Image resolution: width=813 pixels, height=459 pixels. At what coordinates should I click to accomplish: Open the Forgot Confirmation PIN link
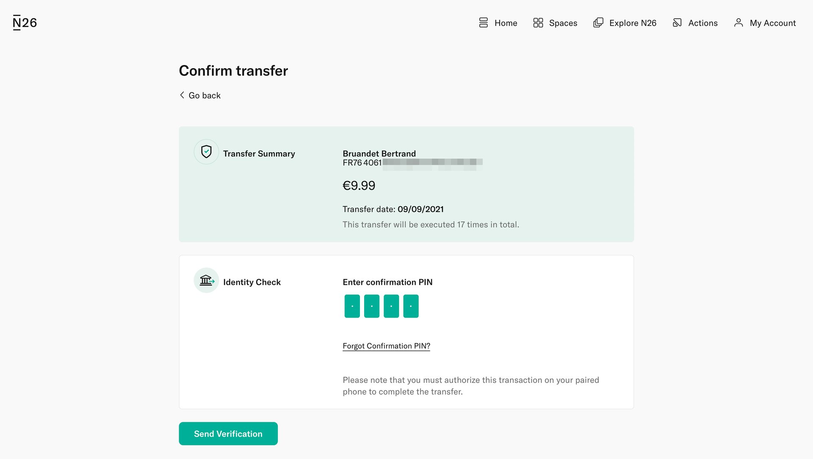(386, 346)
